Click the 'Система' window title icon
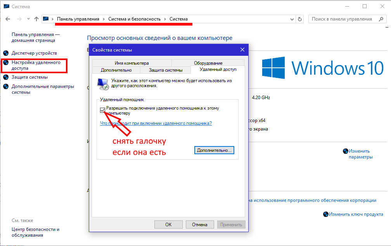Screen dimensions: 391x246 pyautogui.click(x=6, y=6)
